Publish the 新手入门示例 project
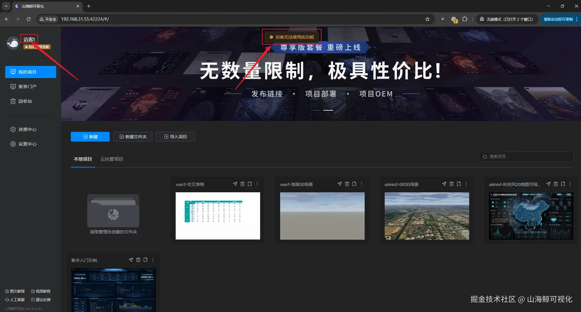Viewport: 581px width, 312px height. (x=131, y=260)
